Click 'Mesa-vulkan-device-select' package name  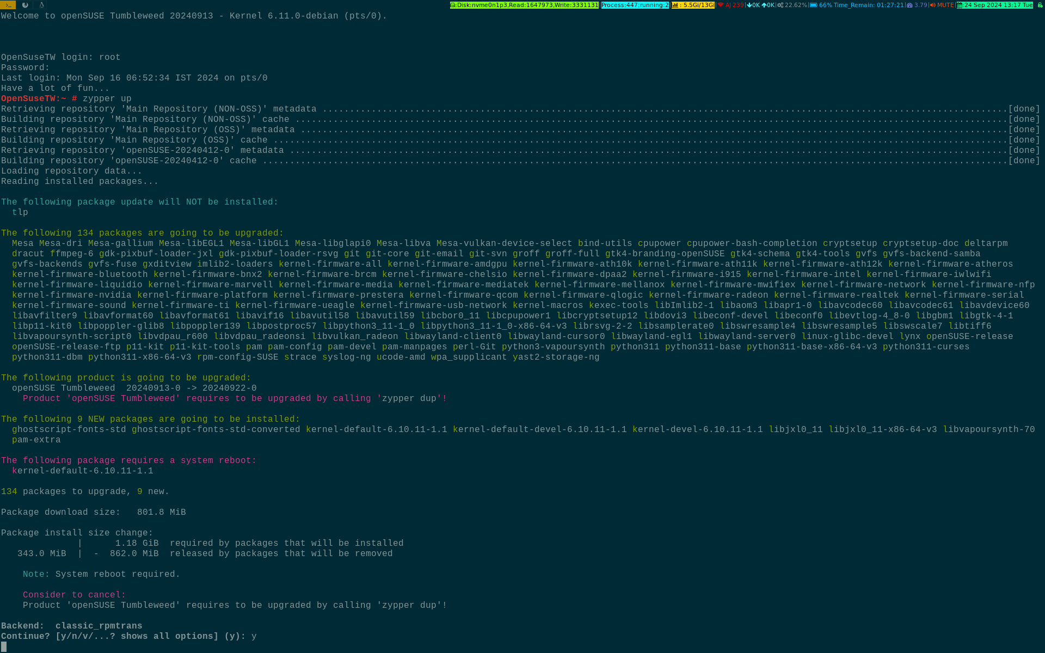[505, 243]
